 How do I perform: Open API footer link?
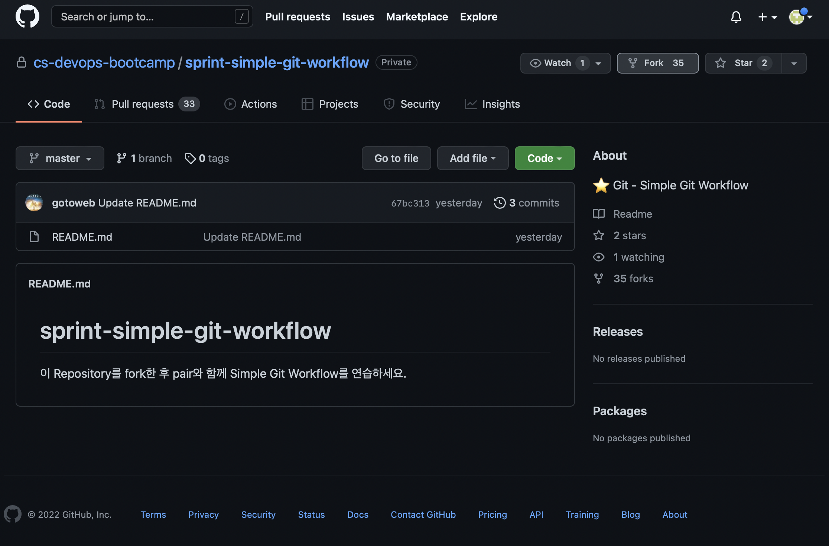coord(536,514)
